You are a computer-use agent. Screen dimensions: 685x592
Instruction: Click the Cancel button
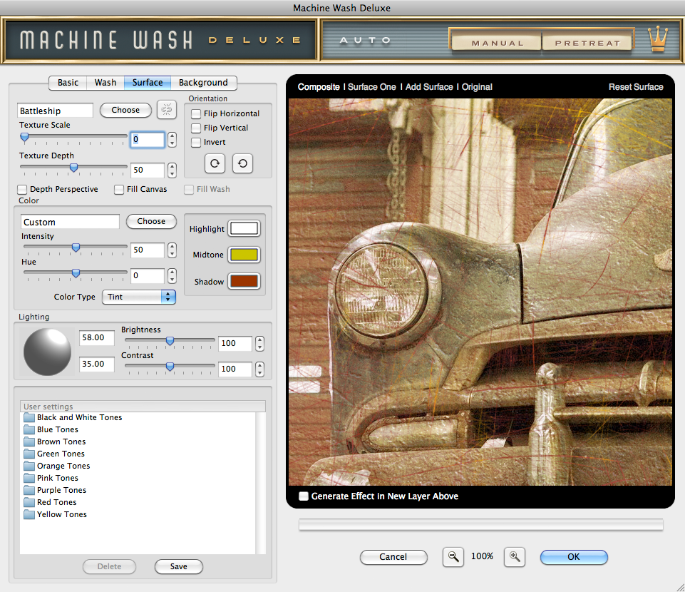[393, 556]
